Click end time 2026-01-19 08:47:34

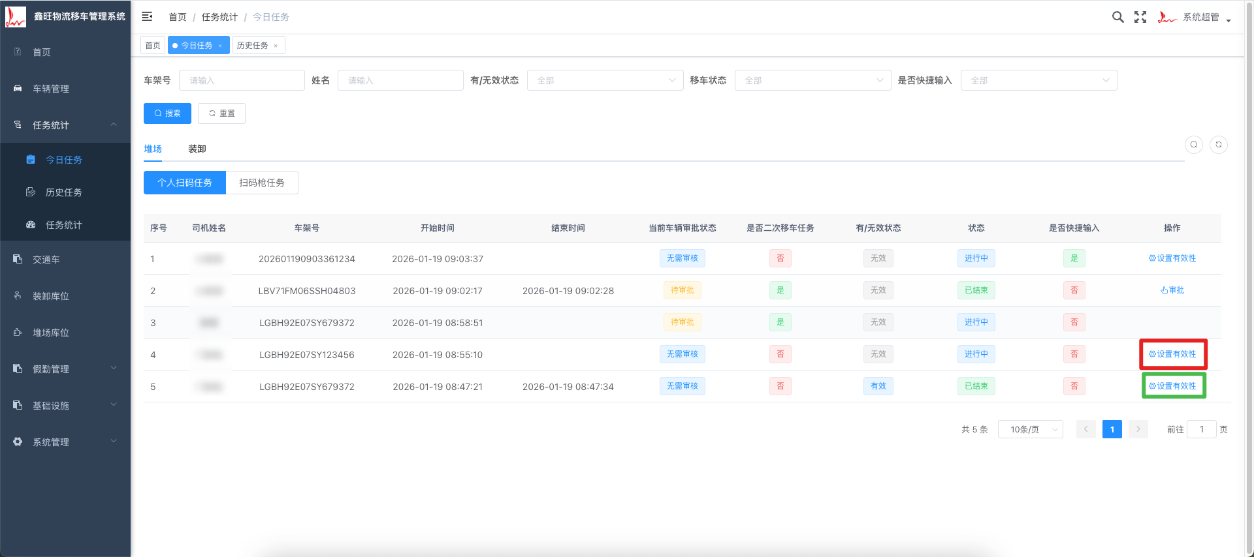[568, 387]
